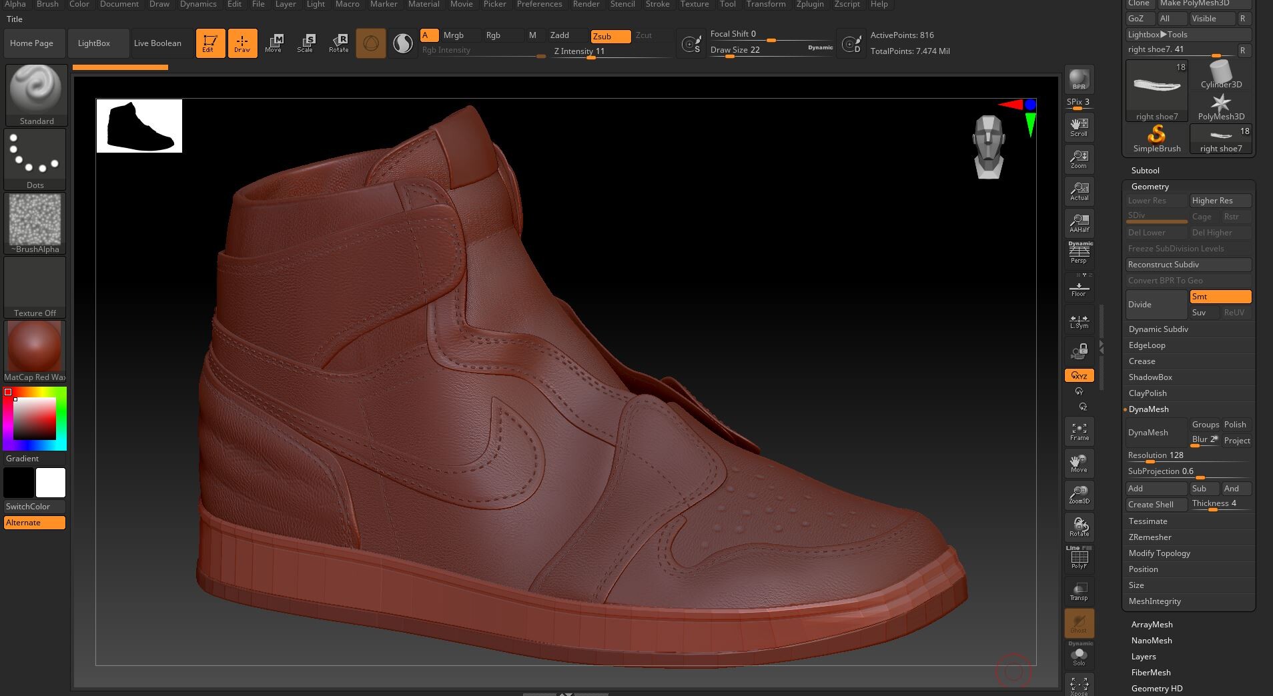This screenshot has height=696, width=1273.
Task: Click the viewport Rotate navigation icon
Action: [x=1079, y=527]
